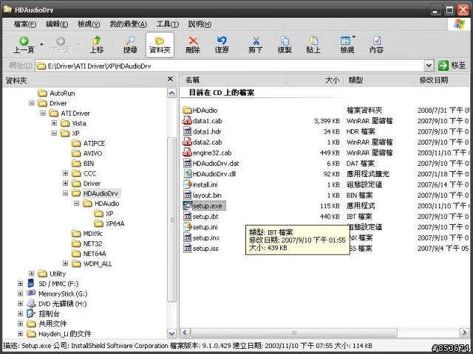Collapse the XP folder node
This screenshot has height=354, width=473.
54,133
